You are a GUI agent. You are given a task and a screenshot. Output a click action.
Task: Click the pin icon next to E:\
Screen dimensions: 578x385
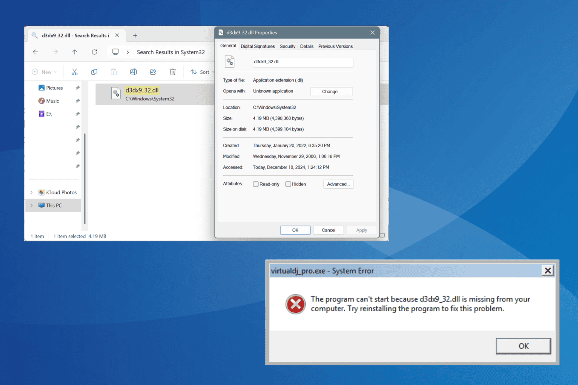pos(78,114)
